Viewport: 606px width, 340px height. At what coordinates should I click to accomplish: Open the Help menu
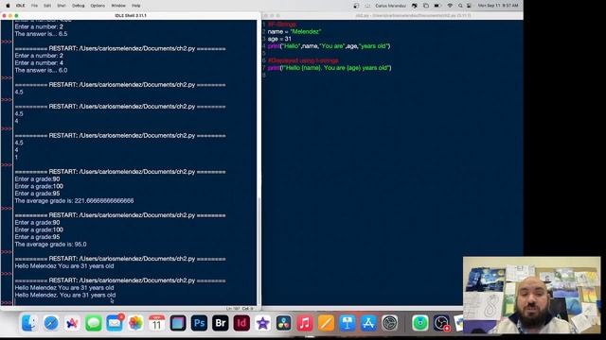(135, 6)
